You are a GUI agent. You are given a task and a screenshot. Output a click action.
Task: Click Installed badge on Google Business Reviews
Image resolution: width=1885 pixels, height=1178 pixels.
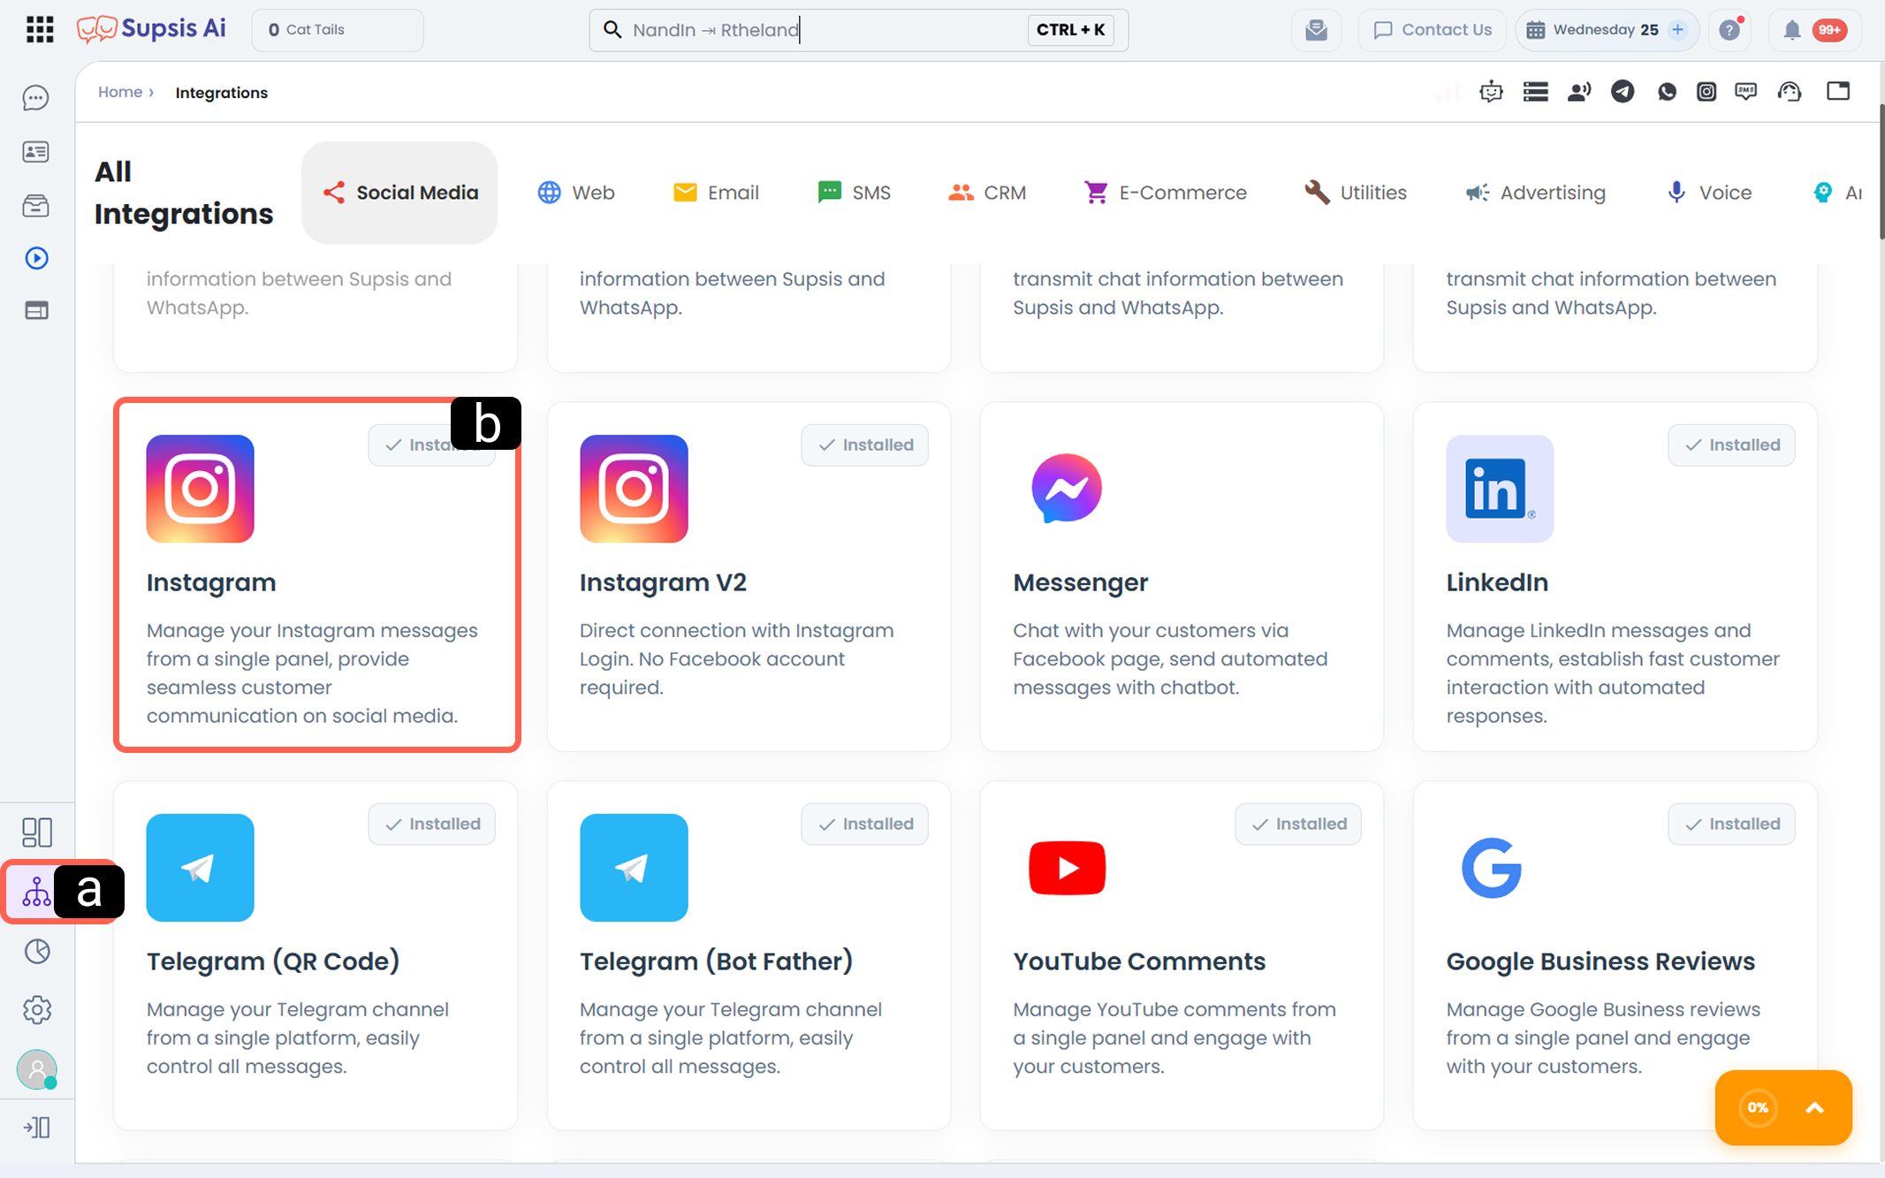1731,825
